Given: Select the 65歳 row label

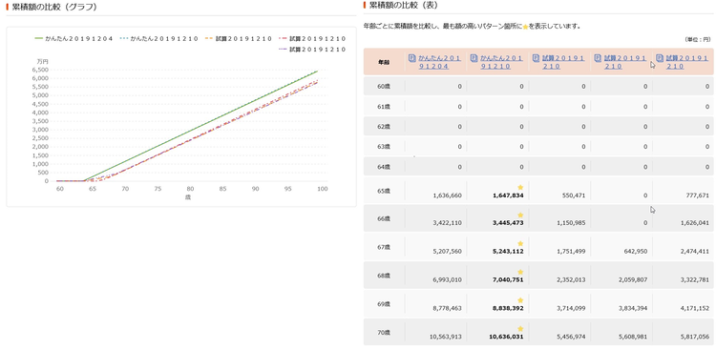Looking at the screenshot, I should pyautogui.click(x=385, y=191).
